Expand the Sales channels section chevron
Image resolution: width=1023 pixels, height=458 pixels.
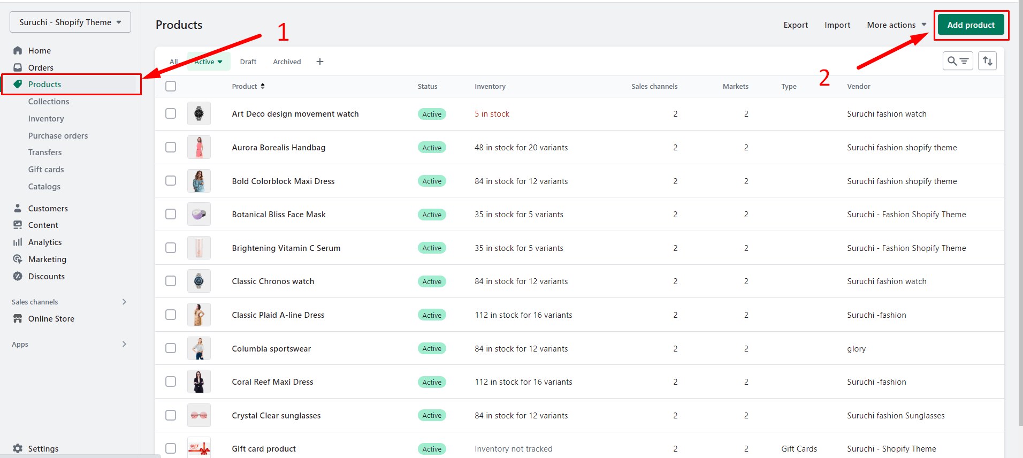click(x=124, y=302)
